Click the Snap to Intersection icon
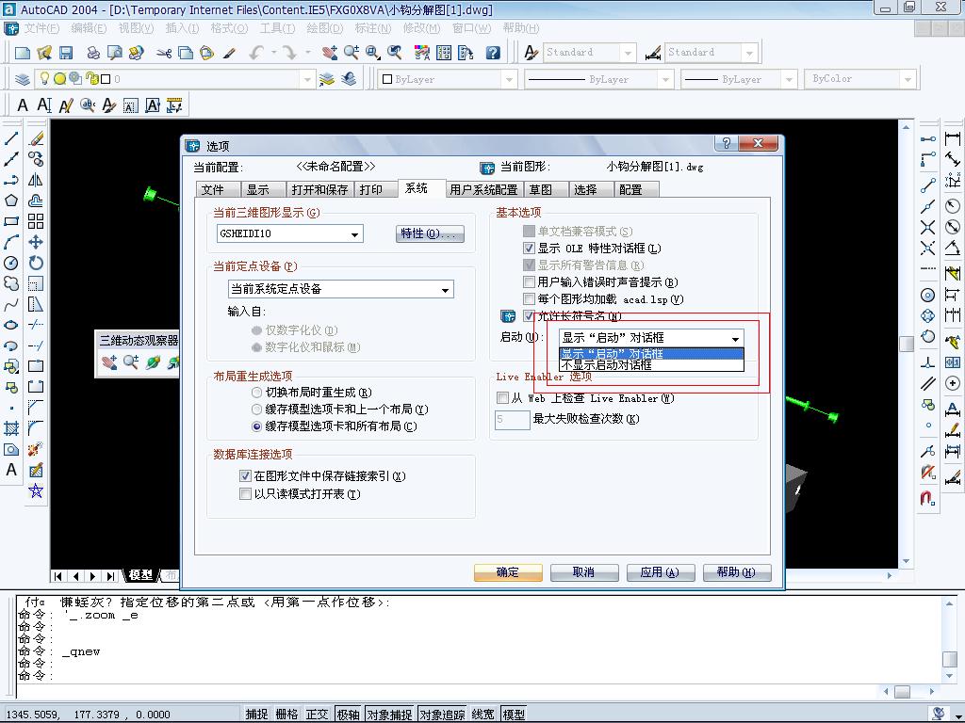Viewport: 965px width, 723px height. (928, 228)
